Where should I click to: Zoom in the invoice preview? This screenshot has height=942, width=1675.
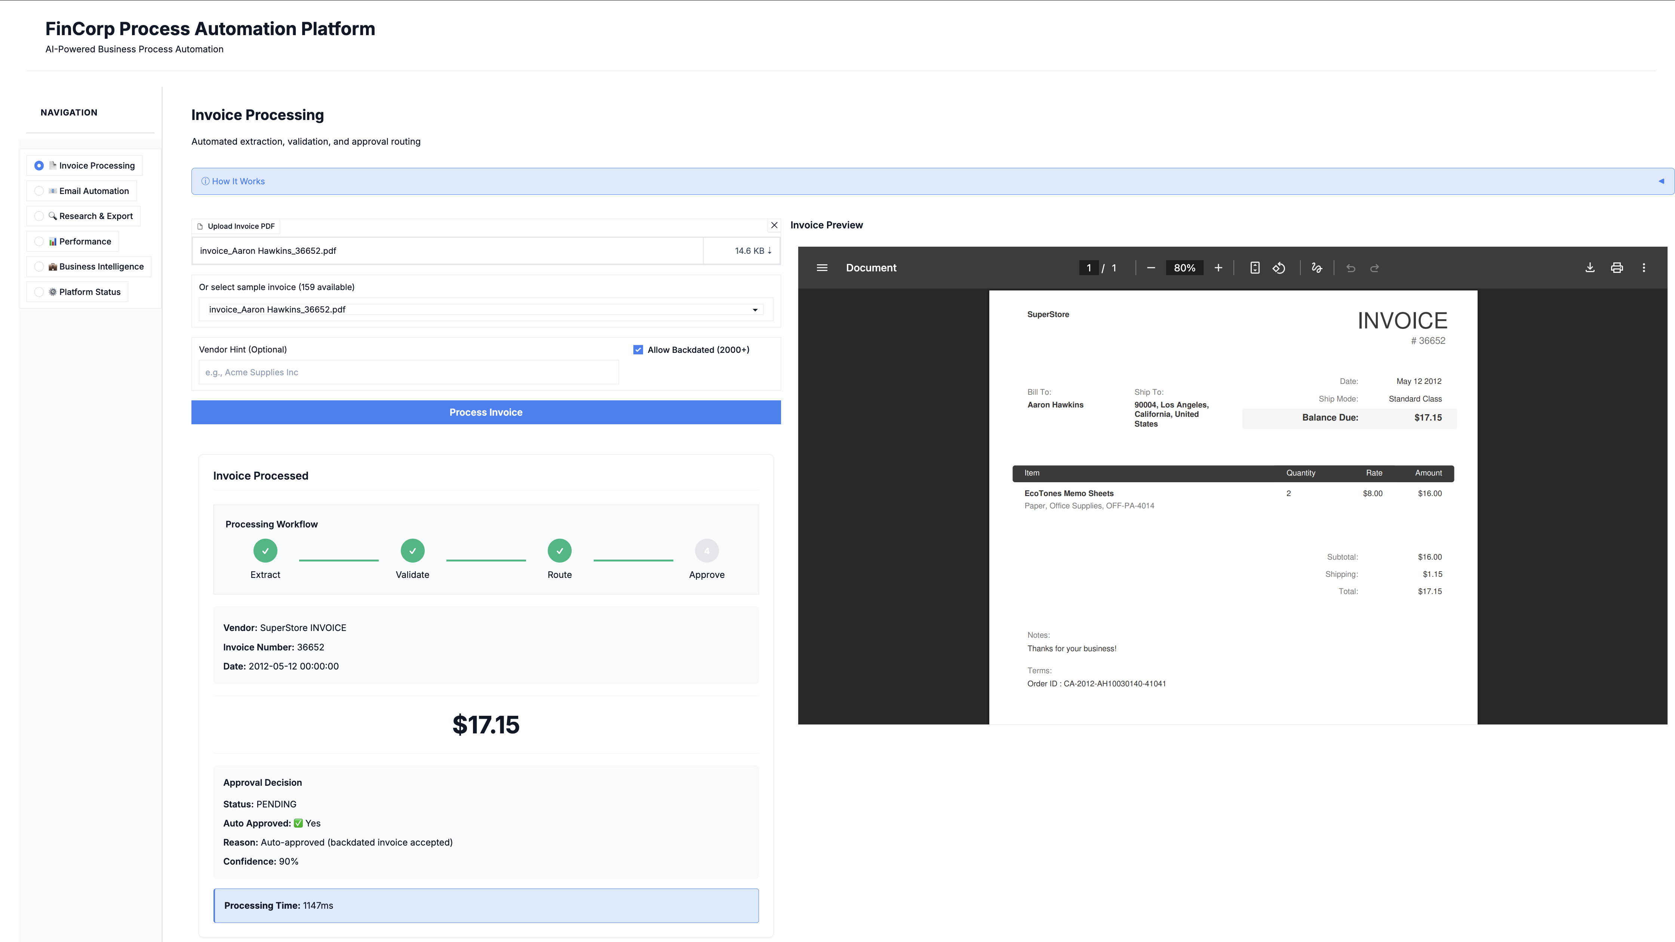click(x=1218, y=268)
